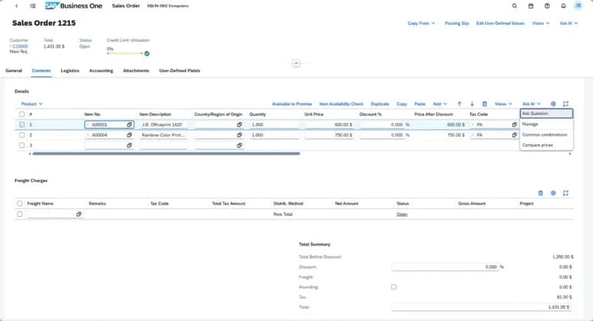Screen dimensions: 593x321
Task: Check row 3 checkbox in Details
Action: (22, 145)
